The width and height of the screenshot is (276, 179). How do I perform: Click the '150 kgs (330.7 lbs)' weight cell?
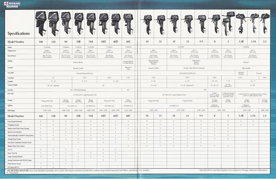(47, 101)
